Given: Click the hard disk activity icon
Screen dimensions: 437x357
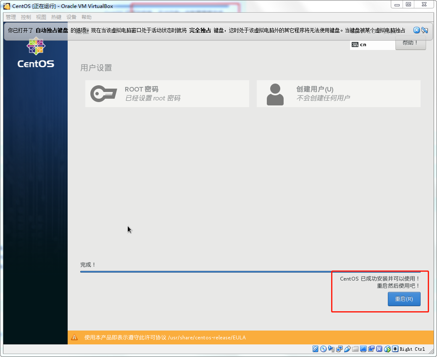Looking at the screenshot, I should coord(315,349).
